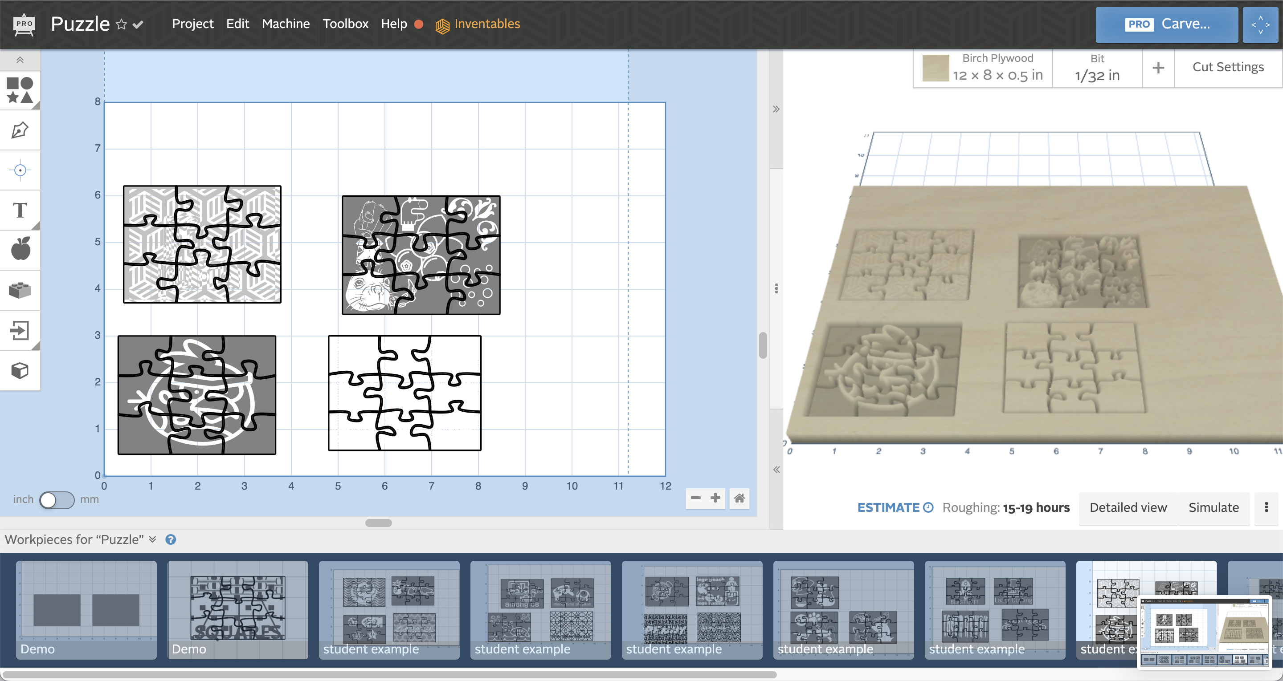Expand the design panel with left chevrons

point(776,470)
